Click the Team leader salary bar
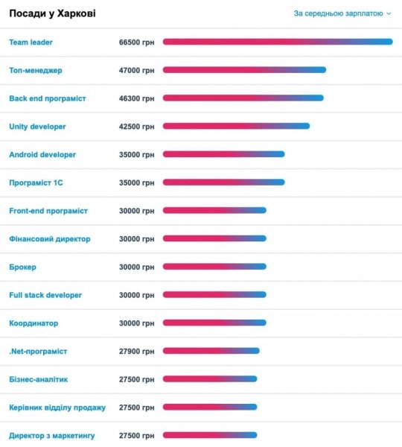The width and height of the screenshot is (402, 447). pos(278,42)
